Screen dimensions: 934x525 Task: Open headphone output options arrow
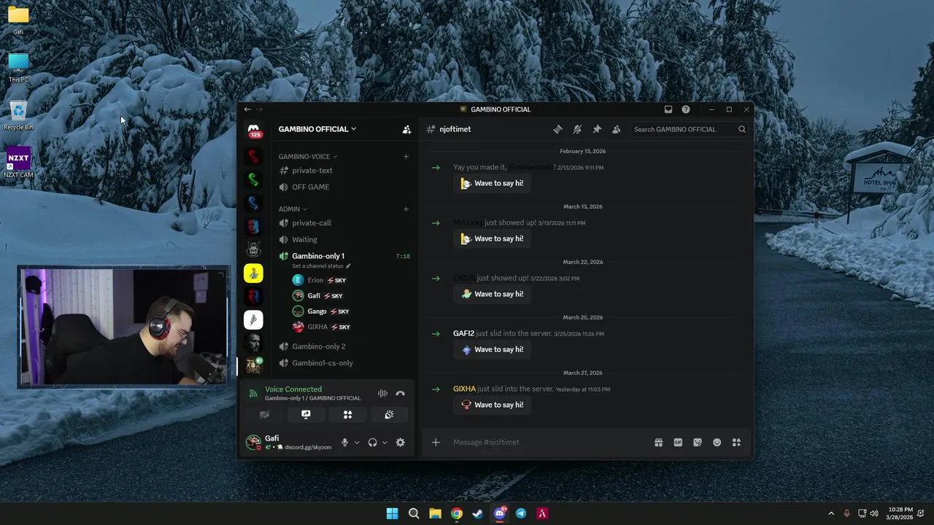[385, 442]
